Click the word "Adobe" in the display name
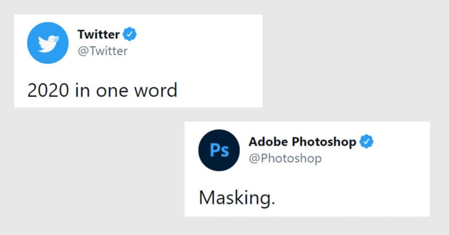This screenshot has width=449, height=235. point(267,142)
